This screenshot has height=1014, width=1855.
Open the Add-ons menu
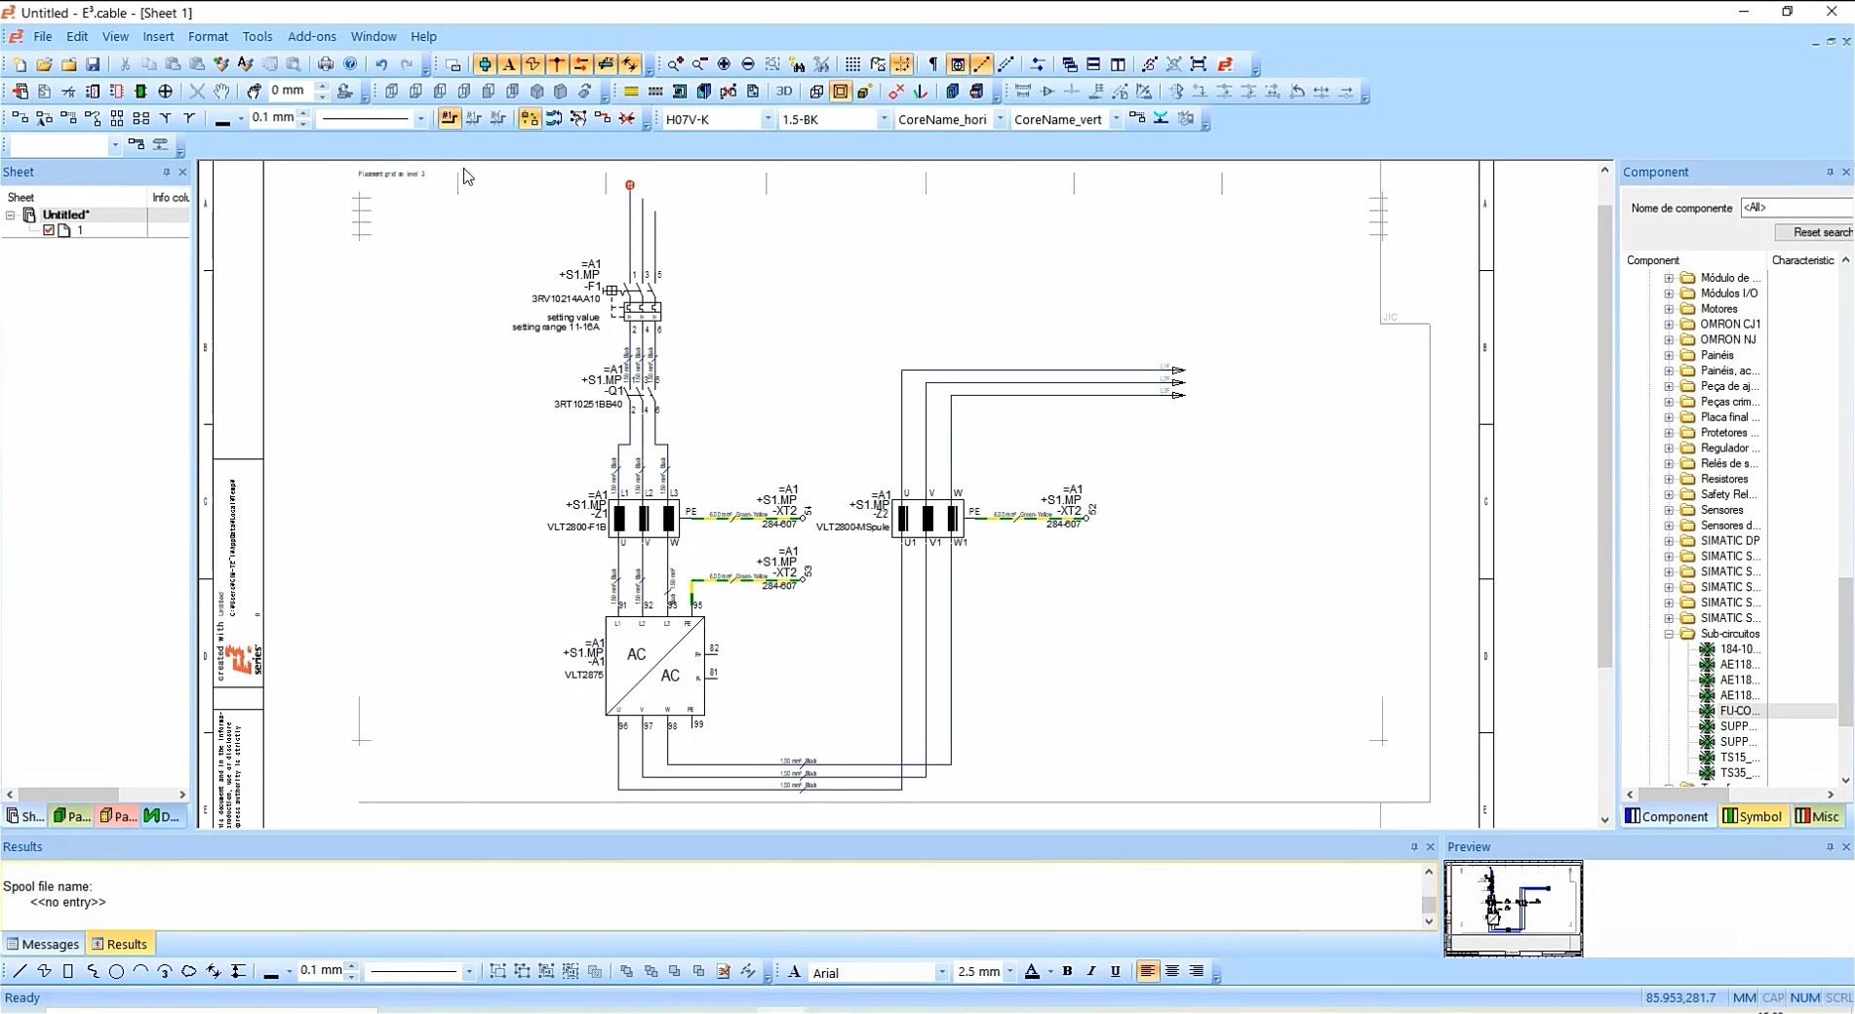click(312, 36)
